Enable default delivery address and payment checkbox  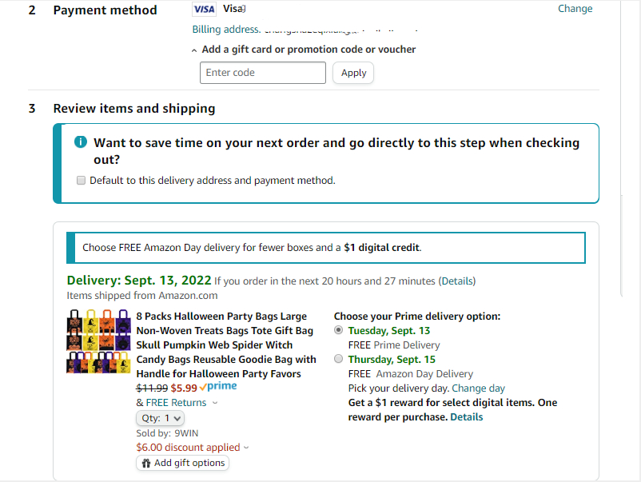click(x=81, y=181)
